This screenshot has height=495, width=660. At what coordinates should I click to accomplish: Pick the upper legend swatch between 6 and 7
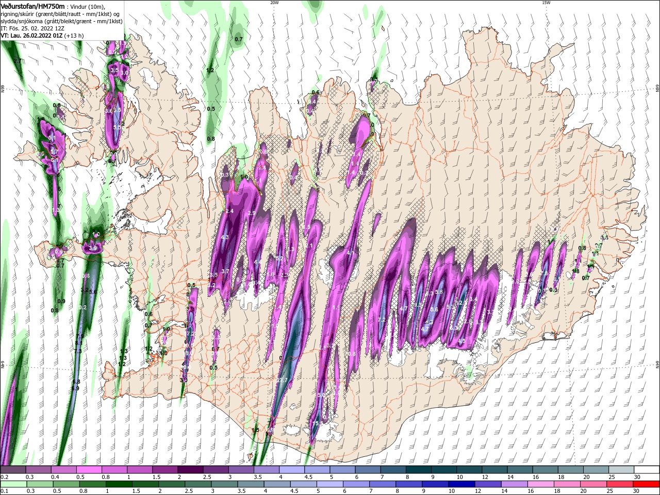[x=367, y=470]
